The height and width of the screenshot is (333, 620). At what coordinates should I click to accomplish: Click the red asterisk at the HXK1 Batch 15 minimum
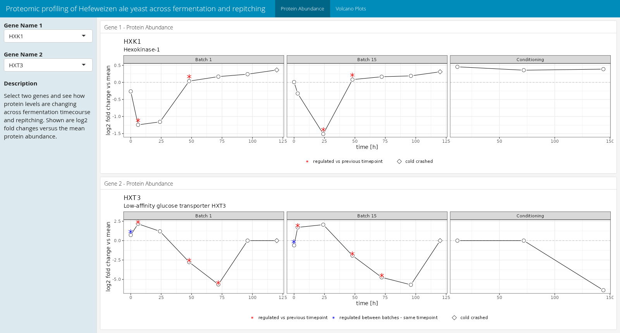tap(323, 130)
